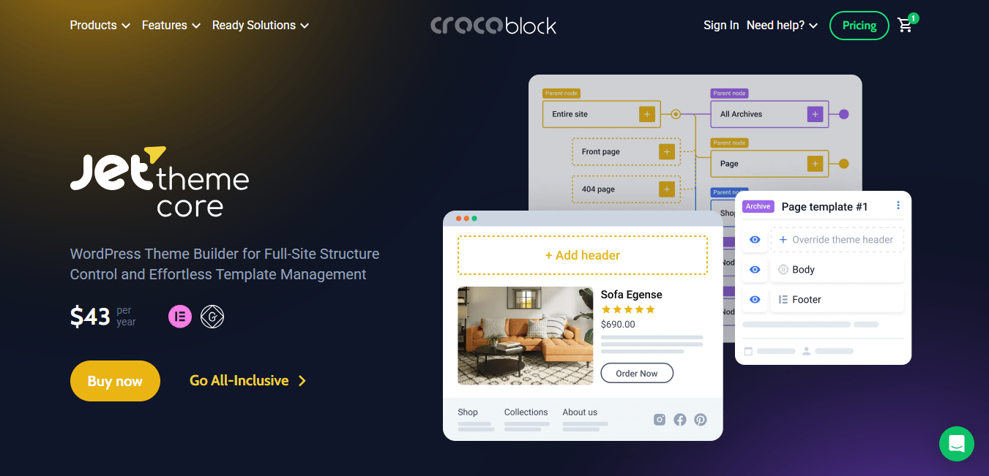Click the sofa product image

526,336
